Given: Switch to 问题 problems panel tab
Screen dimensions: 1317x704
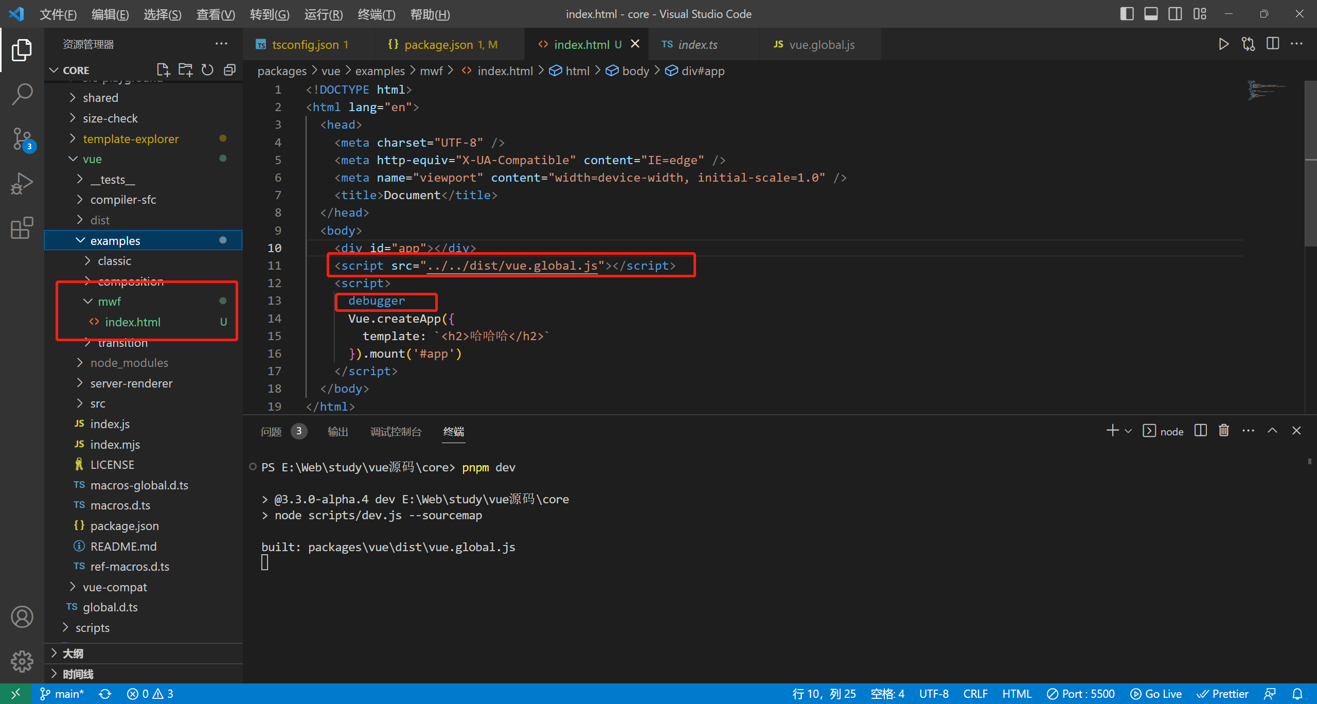Looking at the screenshot, I should tap(283, 431).
